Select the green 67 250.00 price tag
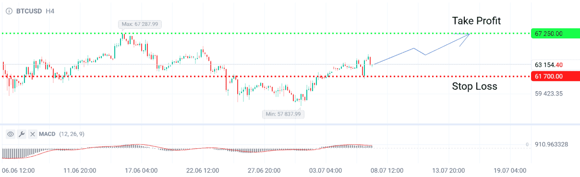Image resolution: width=580 pixels, height=177 pixels. tap(555, 34)
